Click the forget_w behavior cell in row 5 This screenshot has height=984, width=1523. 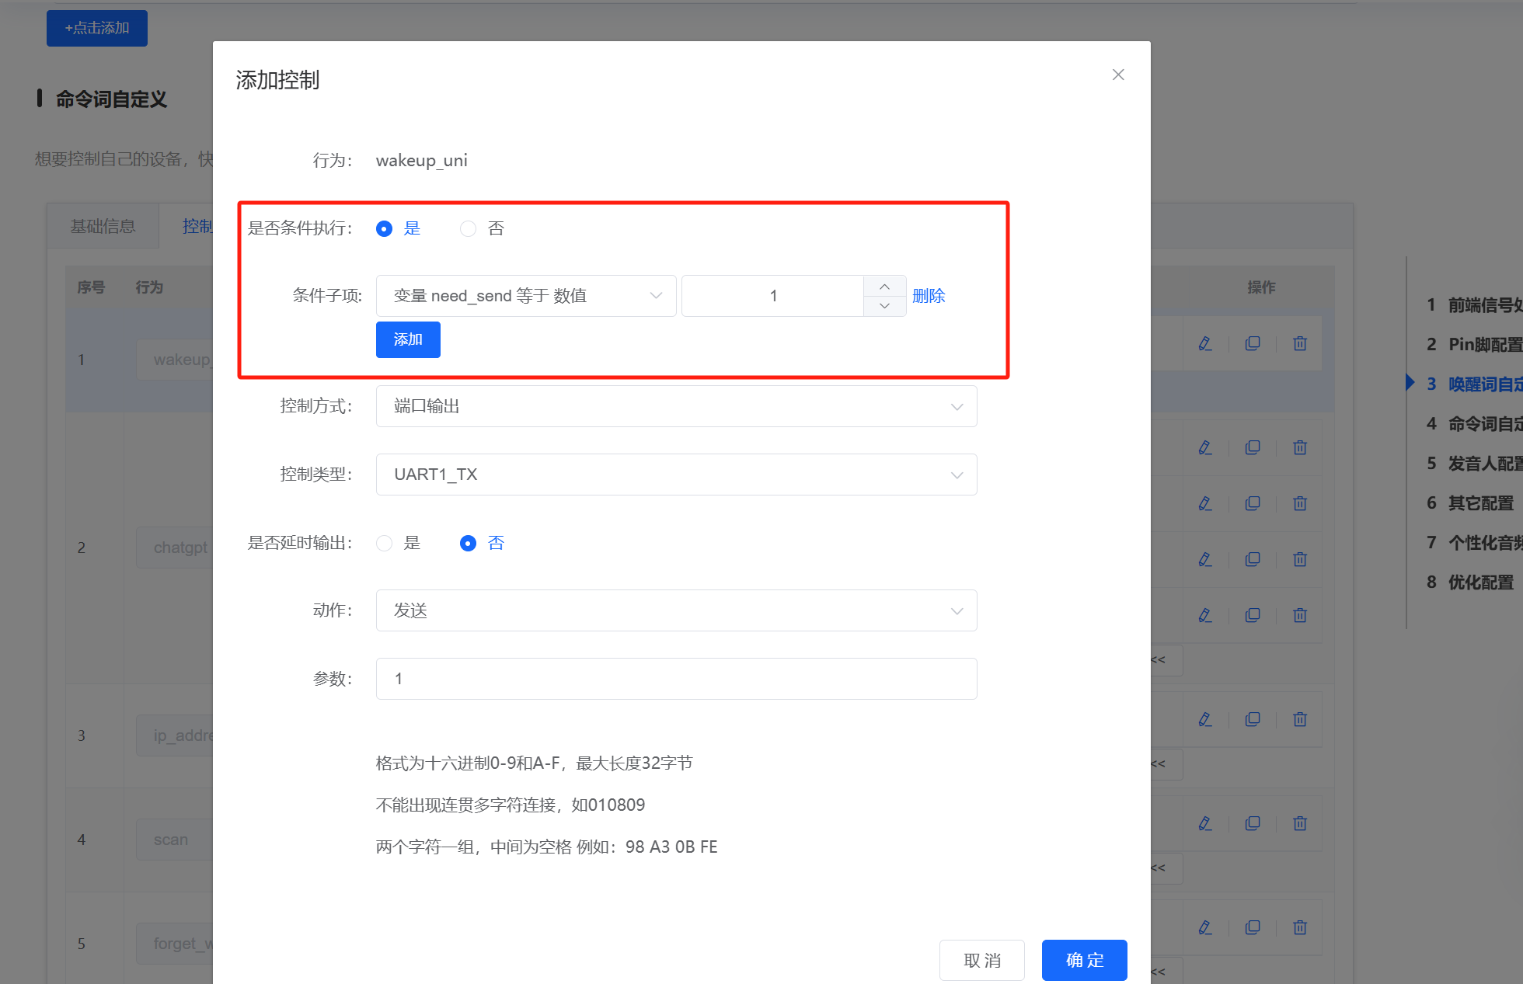coord(176,944)
